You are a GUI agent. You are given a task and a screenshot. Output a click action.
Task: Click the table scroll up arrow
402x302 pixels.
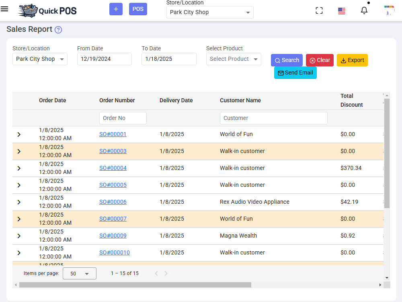tap(387, 95)
